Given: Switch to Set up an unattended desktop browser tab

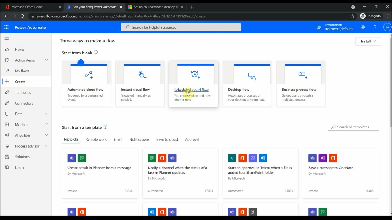Looking at the screenshot, I should pos(155,7).
